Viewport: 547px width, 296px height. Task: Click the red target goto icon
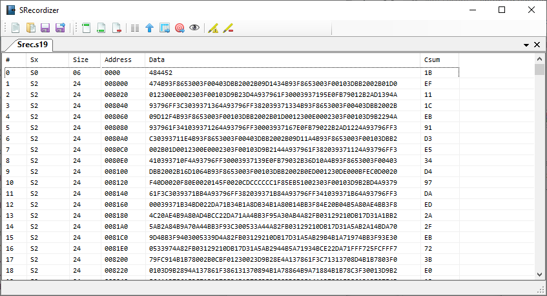180,28
